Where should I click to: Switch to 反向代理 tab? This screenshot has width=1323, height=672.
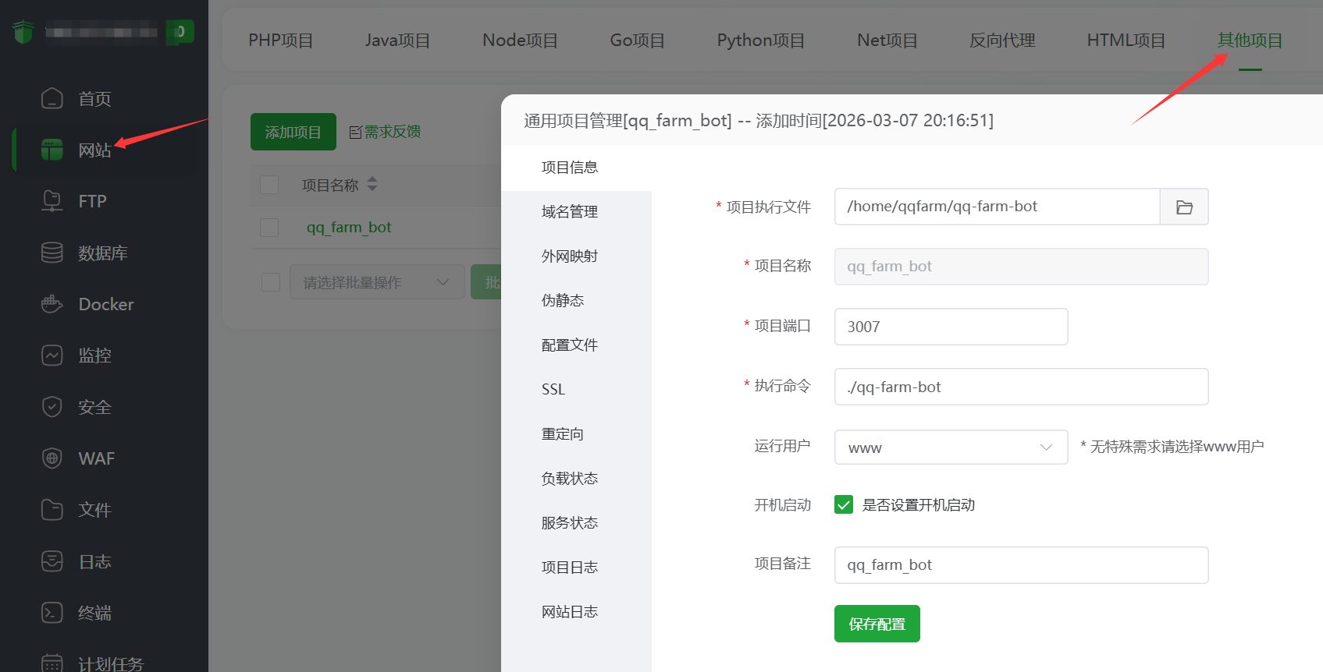[1002, 41]
